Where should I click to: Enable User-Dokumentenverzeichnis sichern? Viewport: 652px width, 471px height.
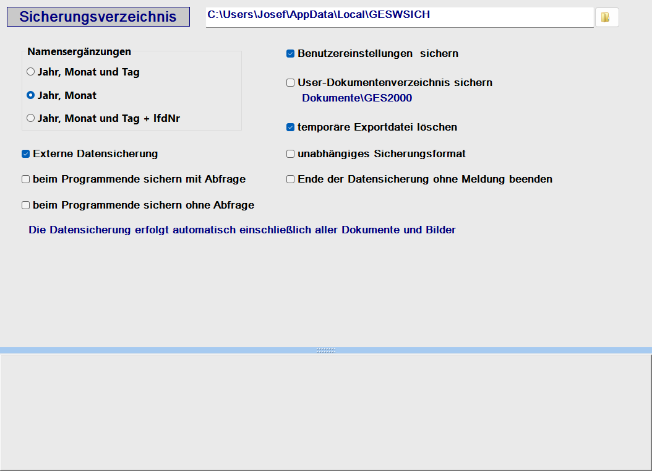pyautogui.click(x=290, y=82)
